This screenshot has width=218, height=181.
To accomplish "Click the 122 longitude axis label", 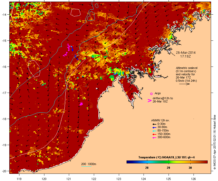I will (x=94, y=179).
